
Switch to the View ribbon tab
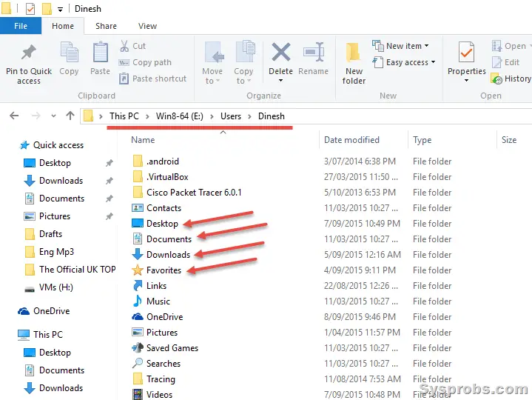[x=147, y=26]
